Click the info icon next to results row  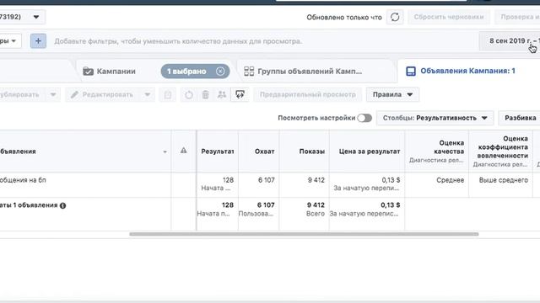pos(62,205)
